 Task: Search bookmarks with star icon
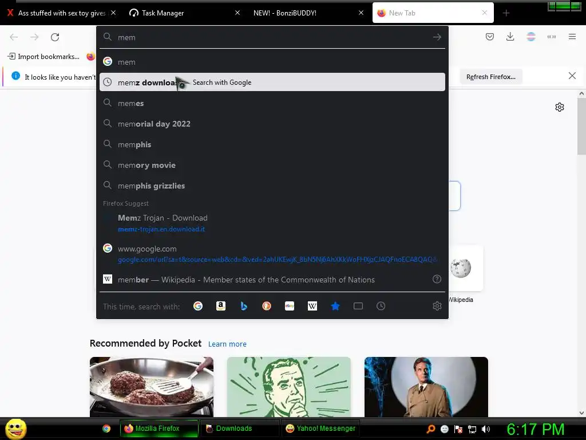coord(335,306)
